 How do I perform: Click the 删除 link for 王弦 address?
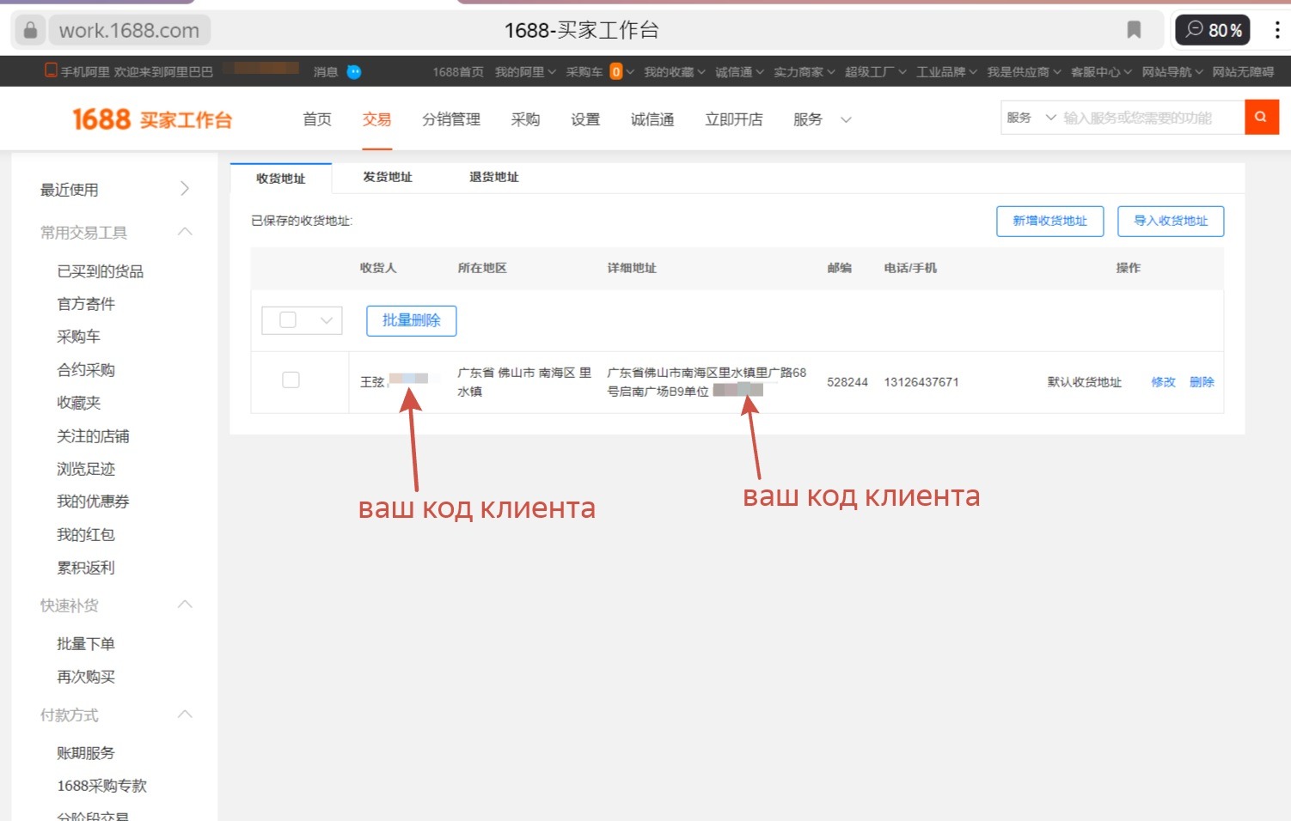click(x=1202, y=382)
